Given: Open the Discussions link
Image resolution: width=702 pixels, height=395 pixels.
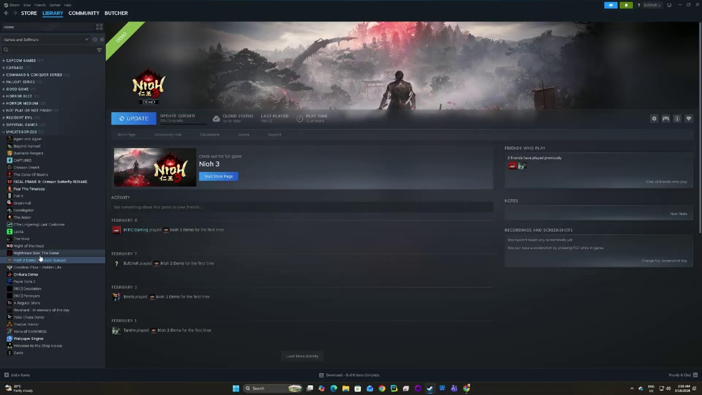Looking at the screenshot, I should tap(210, 134).
